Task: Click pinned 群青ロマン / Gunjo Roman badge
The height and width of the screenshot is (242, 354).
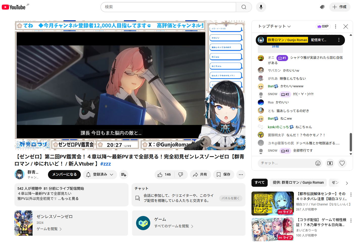Action: 287,40
